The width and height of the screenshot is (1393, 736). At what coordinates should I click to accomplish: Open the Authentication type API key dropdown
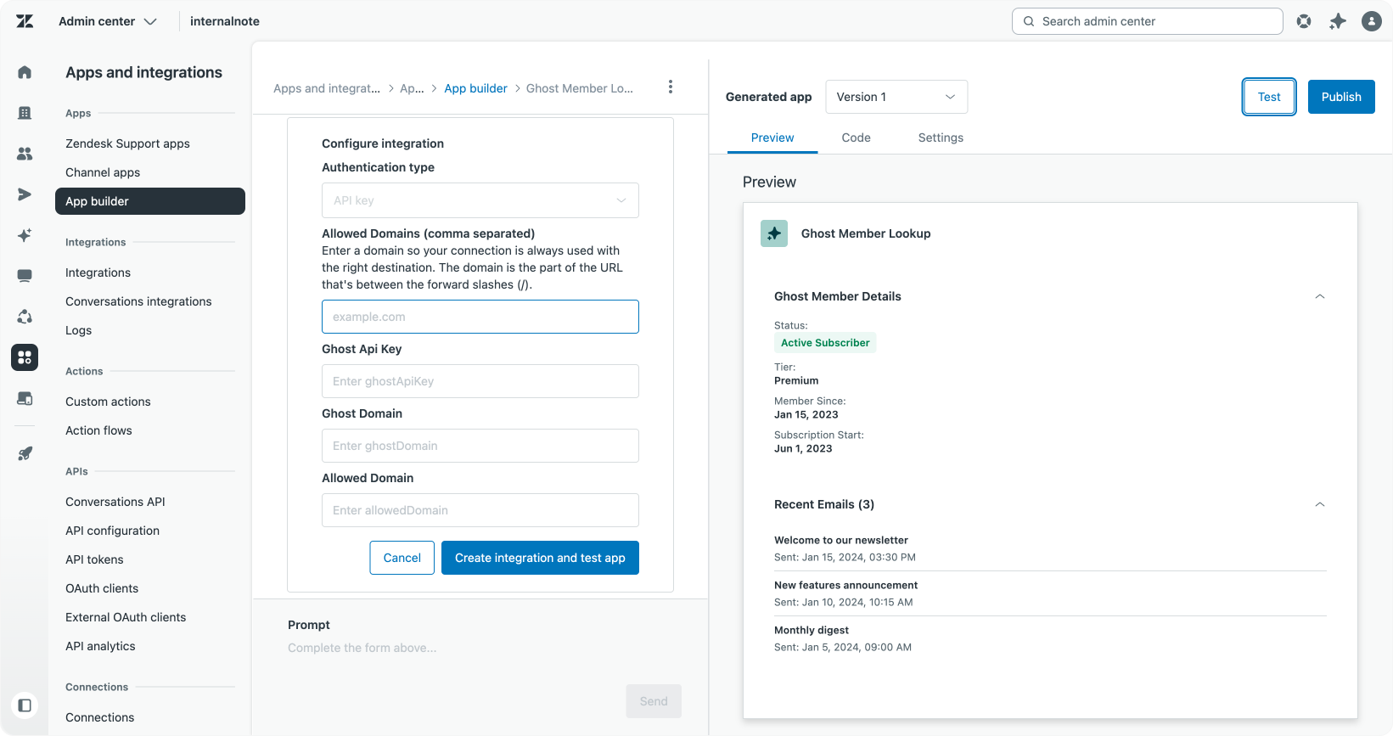[x=480, y=200]
